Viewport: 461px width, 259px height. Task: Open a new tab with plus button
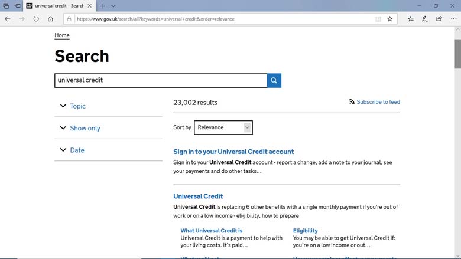pyautogui.click(x=102, y=6)
